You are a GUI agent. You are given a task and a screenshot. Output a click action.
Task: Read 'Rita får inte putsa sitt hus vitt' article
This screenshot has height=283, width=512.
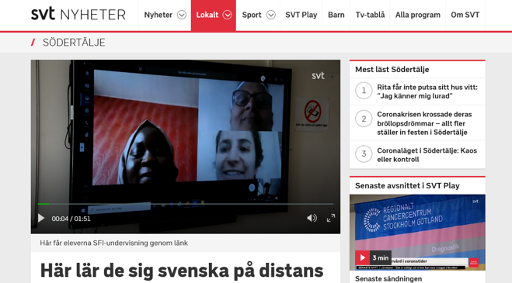pos(427,91)
